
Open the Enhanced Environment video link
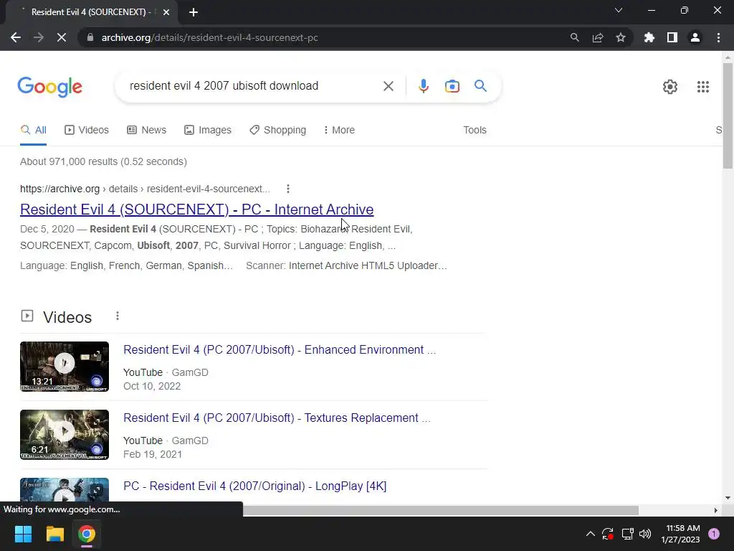[280, 349]
